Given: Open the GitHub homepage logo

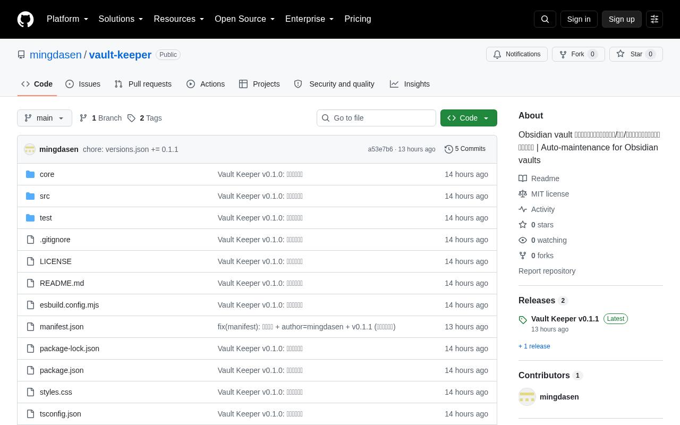Looking at the screenshot, I should pos(25,19).
